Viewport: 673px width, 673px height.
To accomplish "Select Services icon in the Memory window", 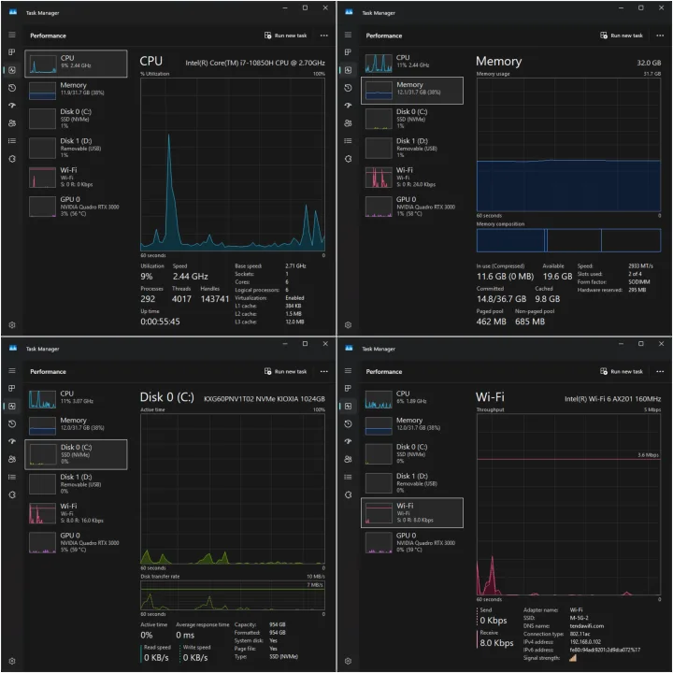I will [348, 159].
